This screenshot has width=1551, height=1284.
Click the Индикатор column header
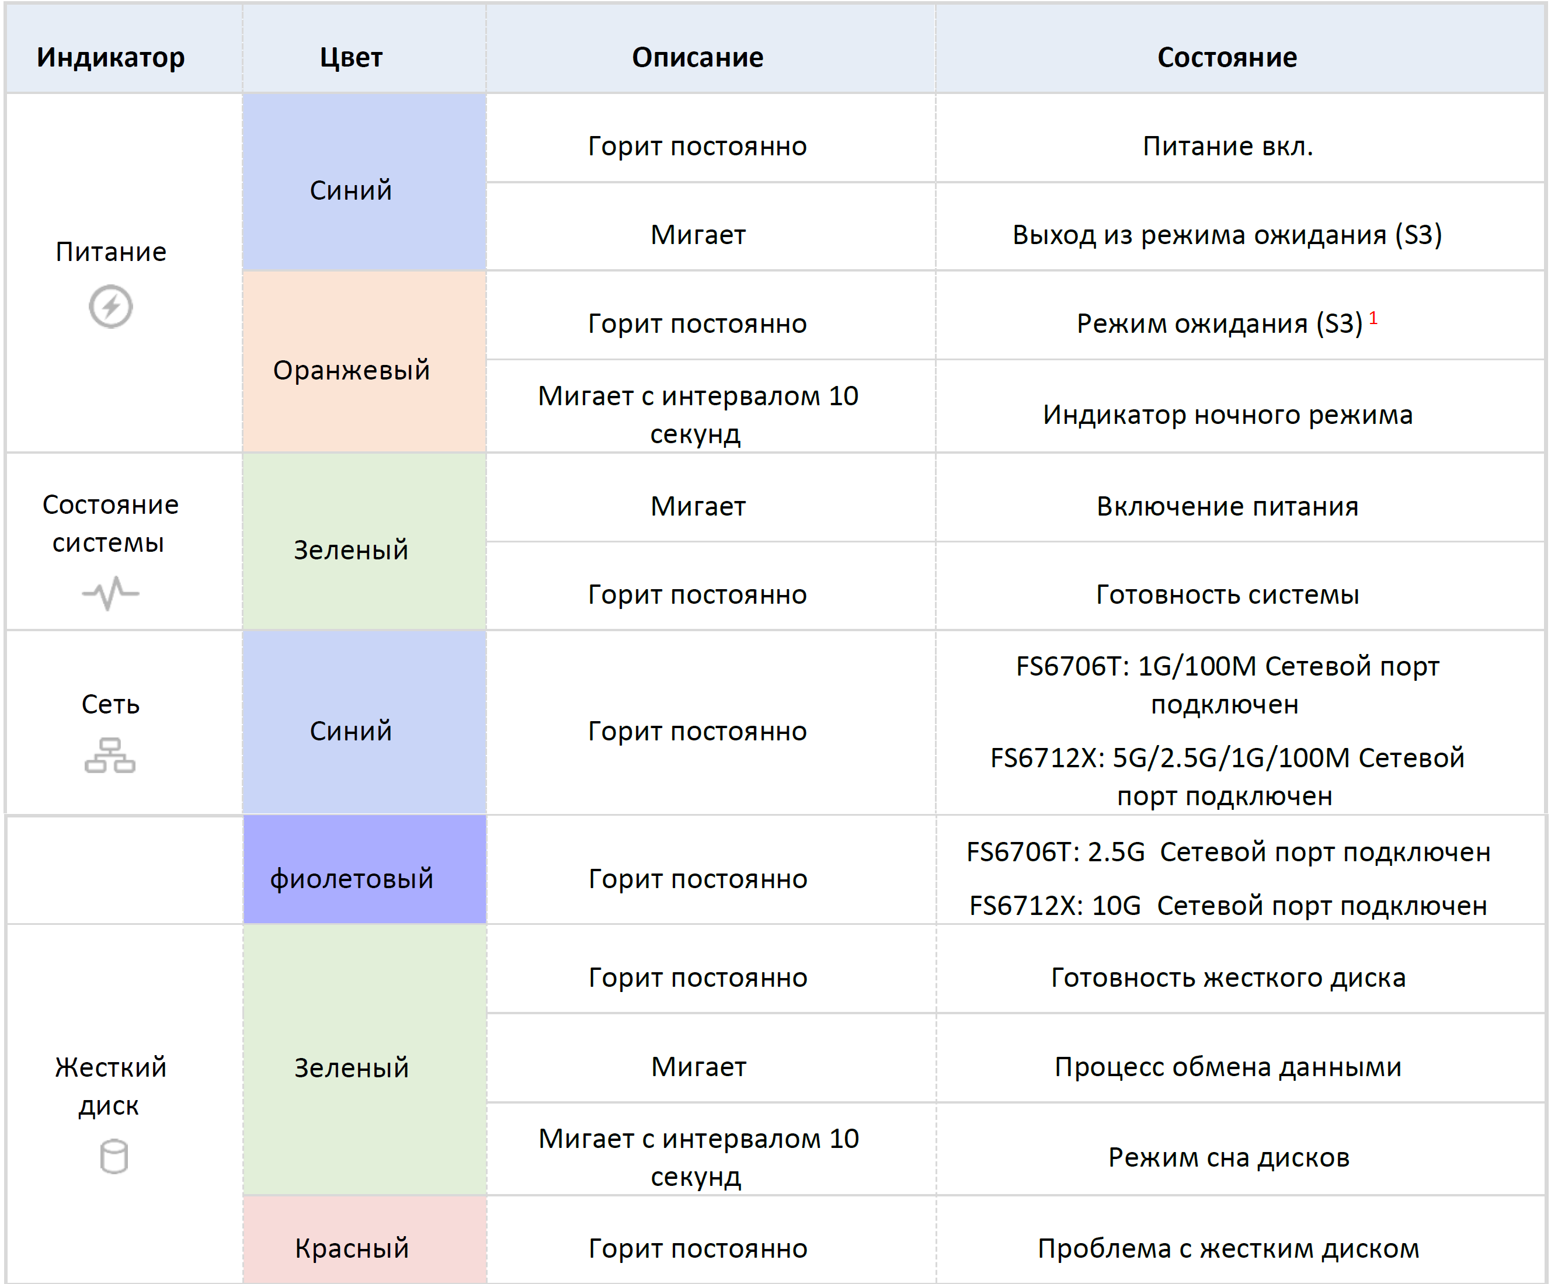[111, 57]
